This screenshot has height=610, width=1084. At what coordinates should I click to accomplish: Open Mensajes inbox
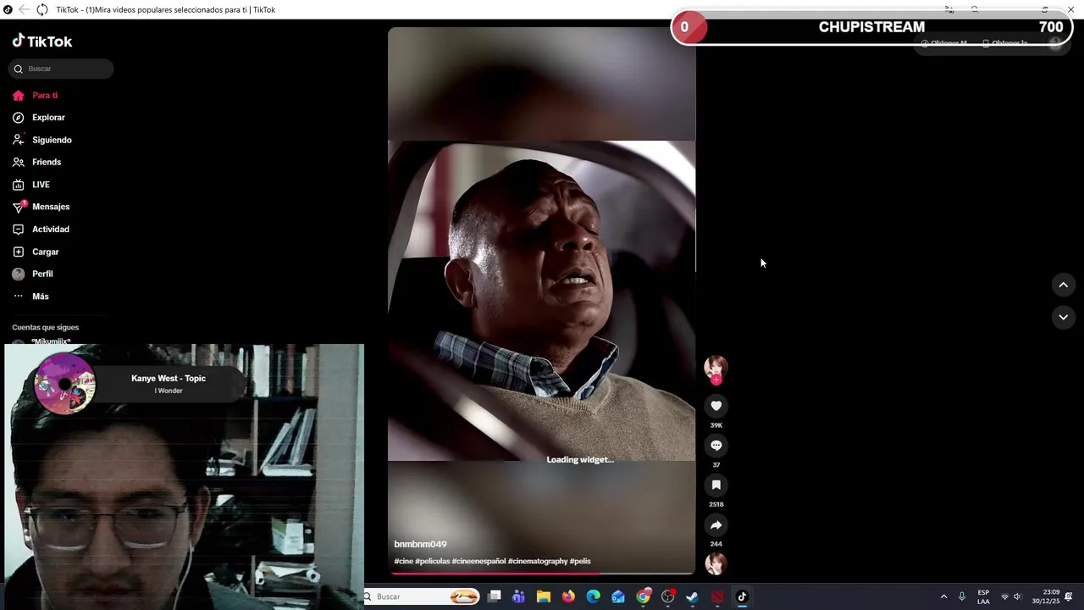pyautogui.click(x=41, y=207)
